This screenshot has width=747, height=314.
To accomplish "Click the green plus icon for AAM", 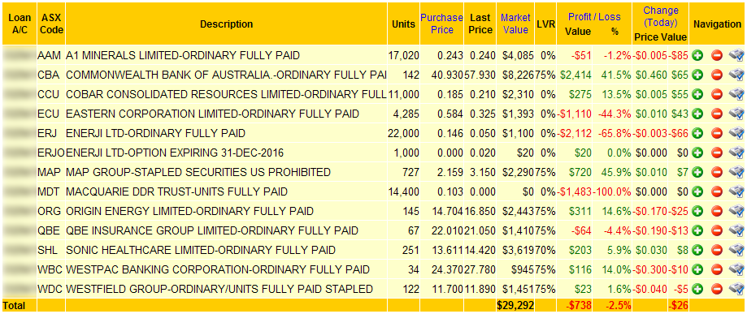I will pyautogui.click(x=698, y=56).
